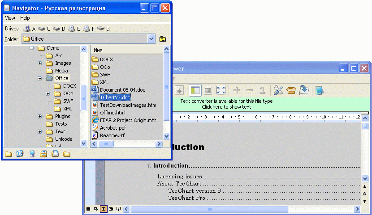This screenshot has width=372, height=215.
Task: Click the plus zoom in icon in viewer
Action: pos(237,90)
